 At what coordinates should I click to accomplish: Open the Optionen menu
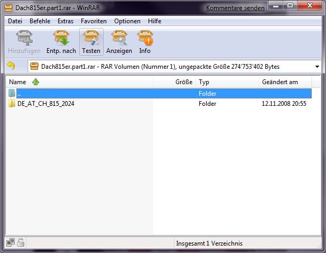[x=127, y=21]
